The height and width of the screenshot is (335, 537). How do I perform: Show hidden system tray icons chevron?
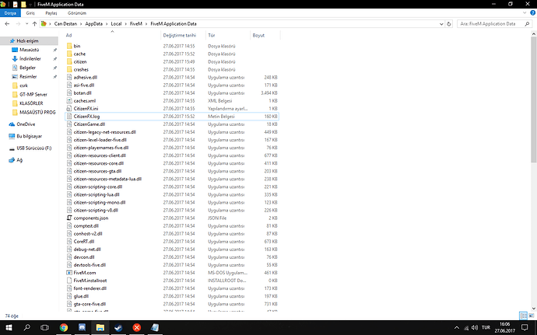(x=457, y=328)
